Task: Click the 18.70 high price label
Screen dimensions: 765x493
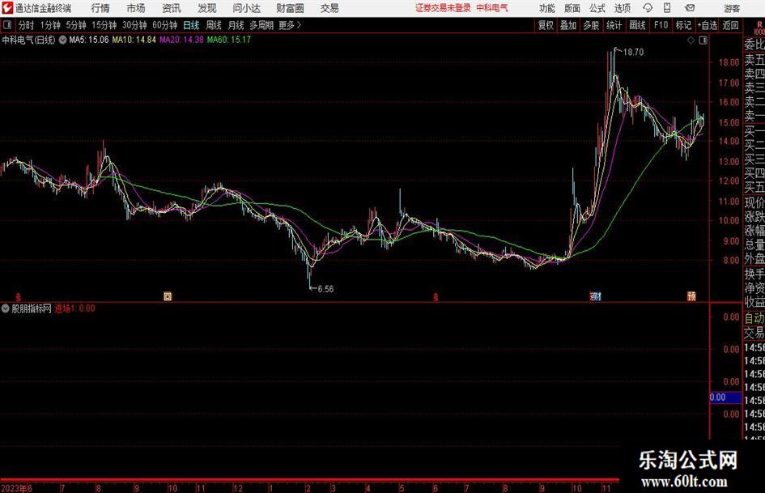Action: coord(633,53)
